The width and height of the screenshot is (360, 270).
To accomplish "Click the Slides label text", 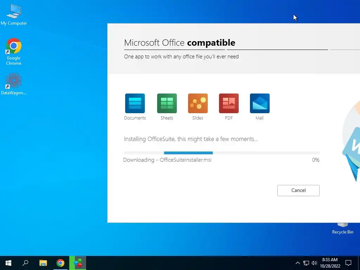I will click(x=198, y=118).
